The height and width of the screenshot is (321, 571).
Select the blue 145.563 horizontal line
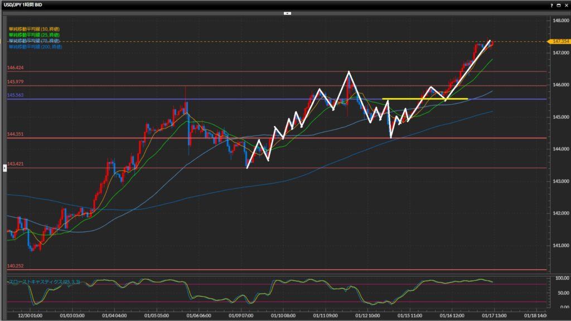167,99
